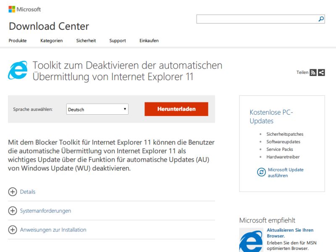Click the Microsoft empfiehlt heading
This screenshot has height=252, width=336.
[267, 220]
